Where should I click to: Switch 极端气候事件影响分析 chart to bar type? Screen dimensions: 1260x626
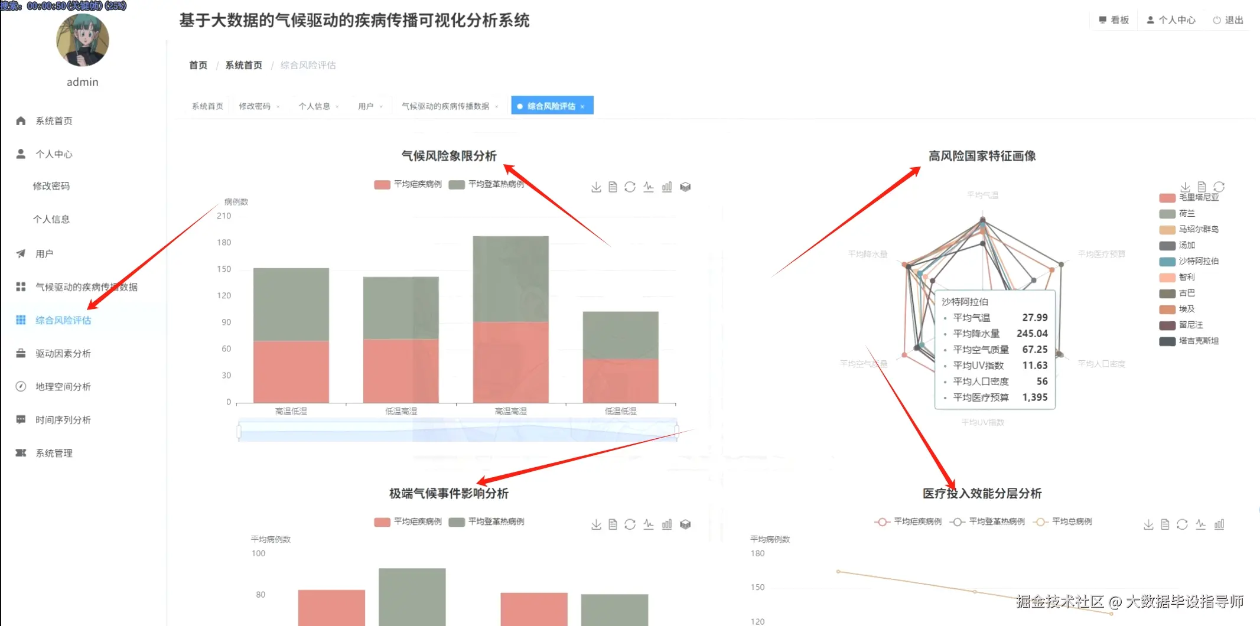point(667,524)
